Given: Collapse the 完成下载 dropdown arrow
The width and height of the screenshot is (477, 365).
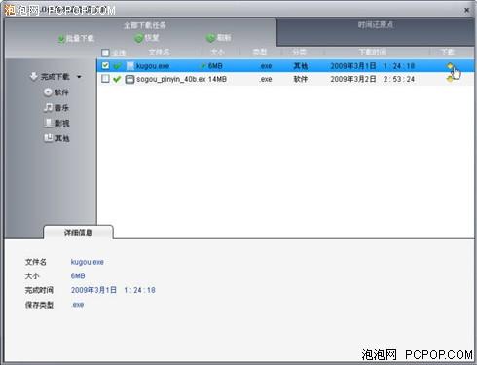Looking at the screenshot, I should [79, 77].
